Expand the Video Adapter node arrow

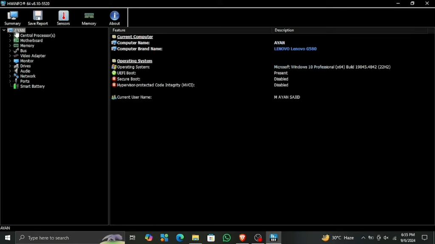click(x=10, y=55)
